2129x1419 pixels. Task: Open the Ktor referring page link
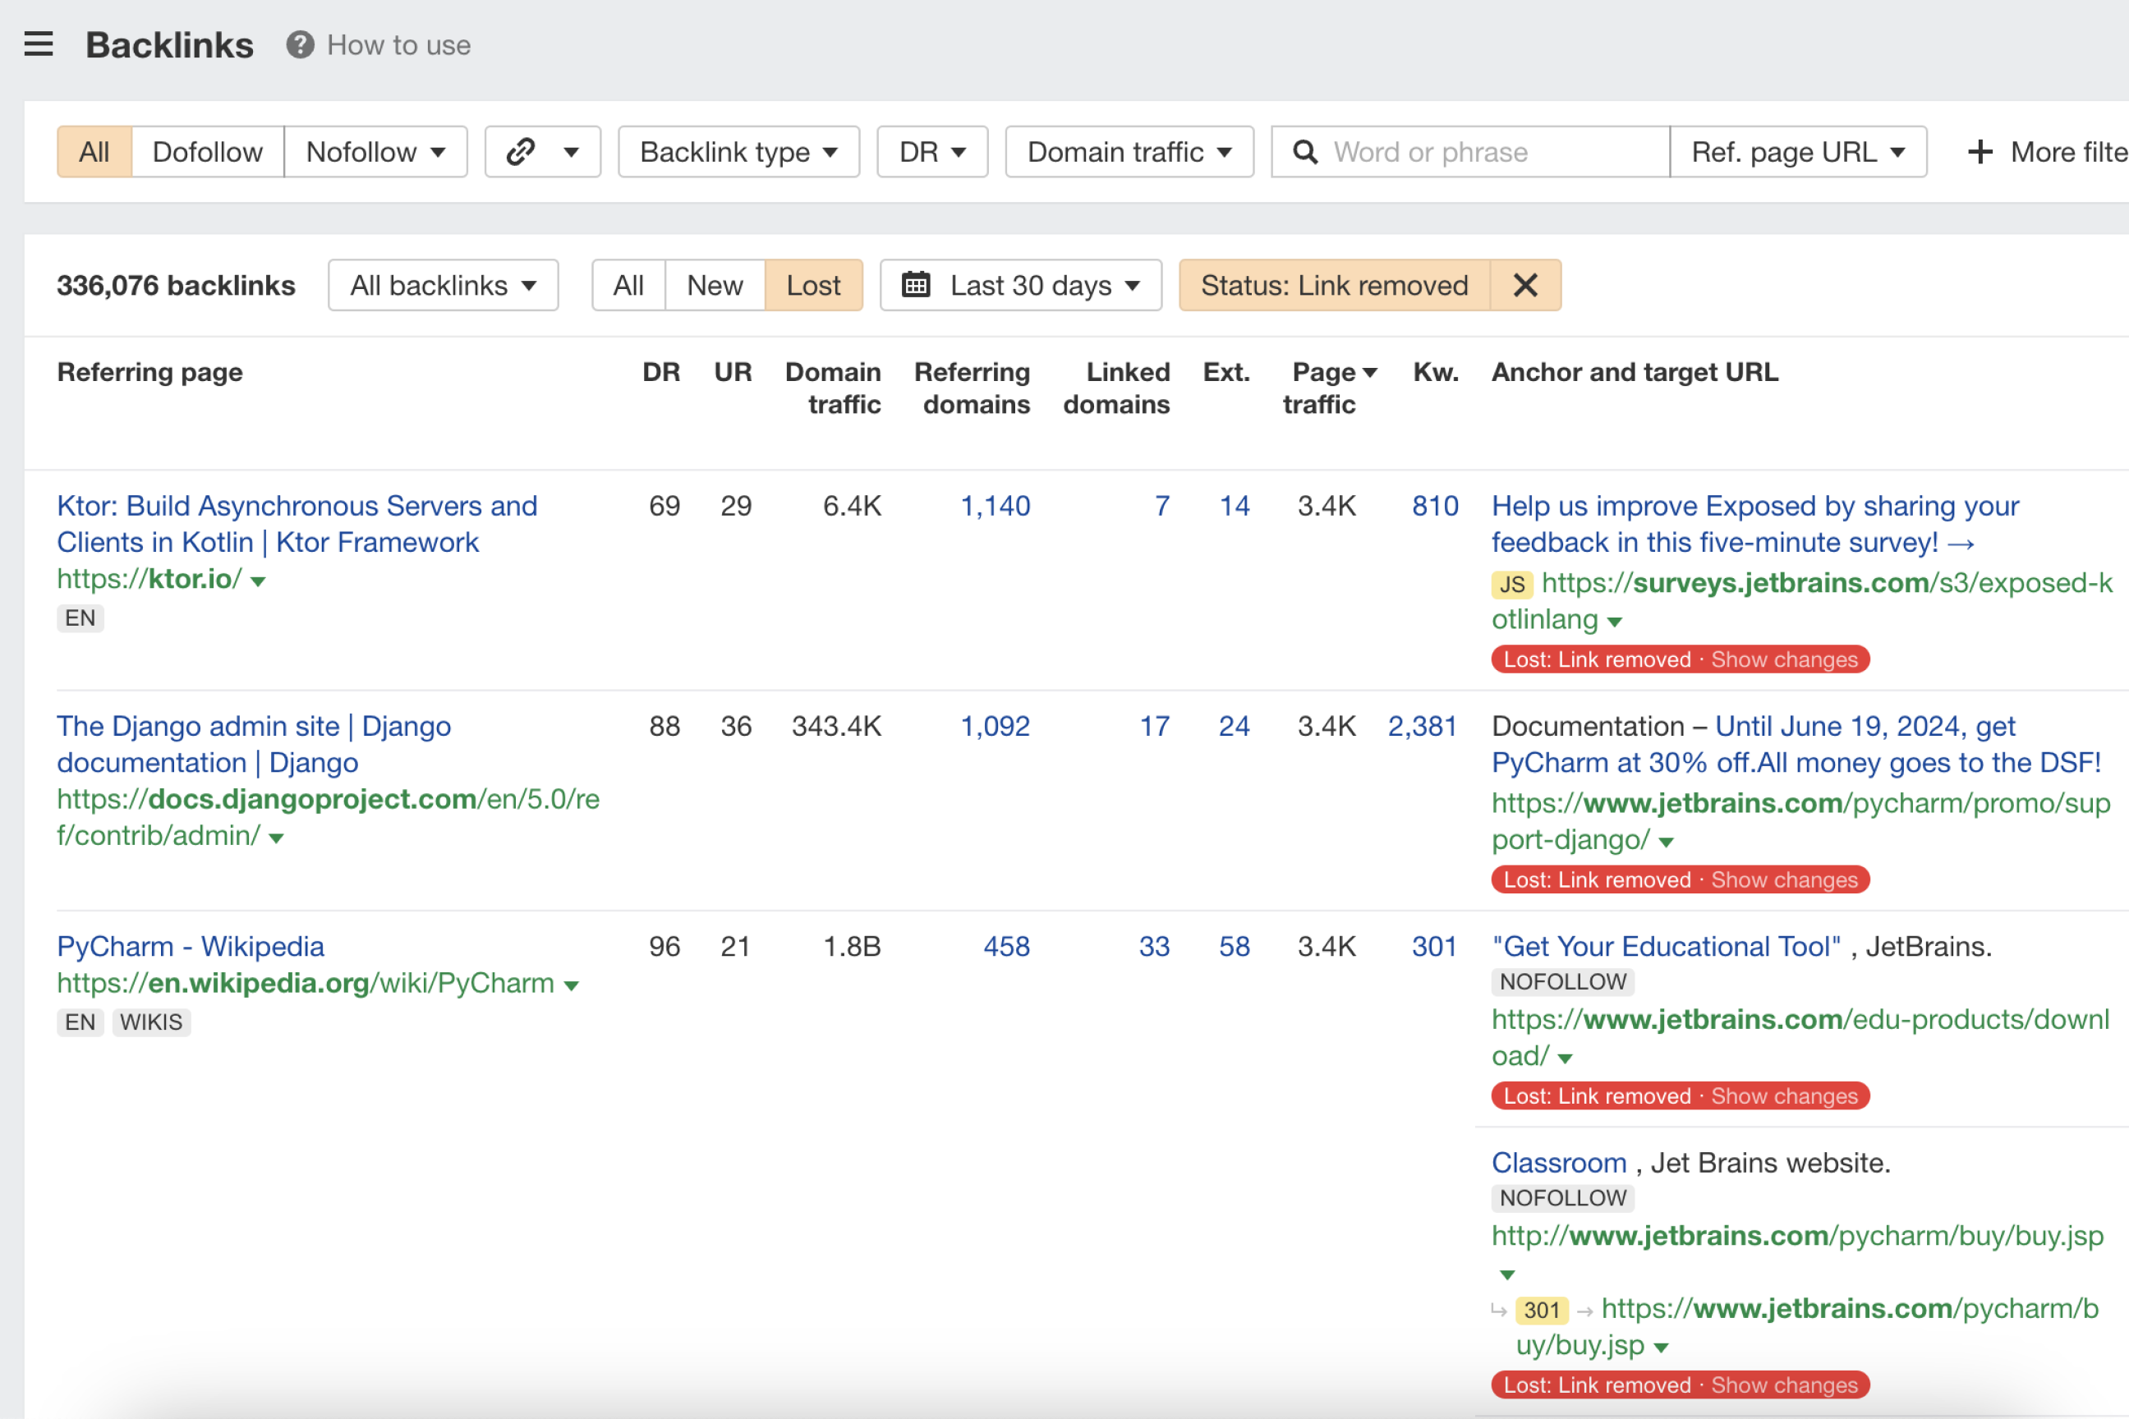click(295, 522)
